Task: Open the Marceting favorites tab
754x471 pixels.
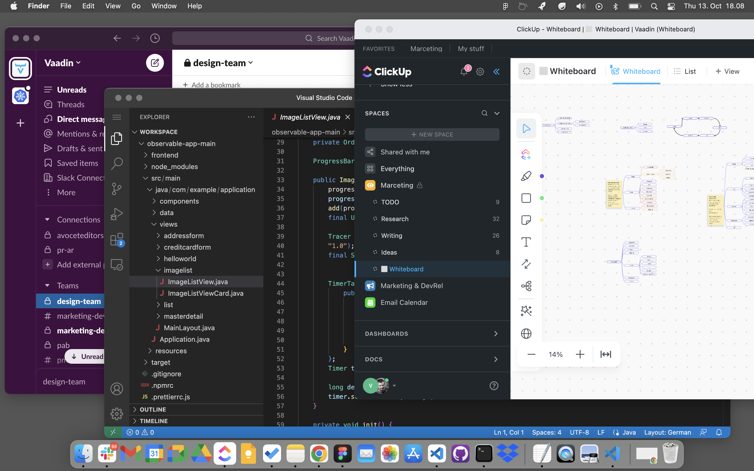Action: (426, 49)
